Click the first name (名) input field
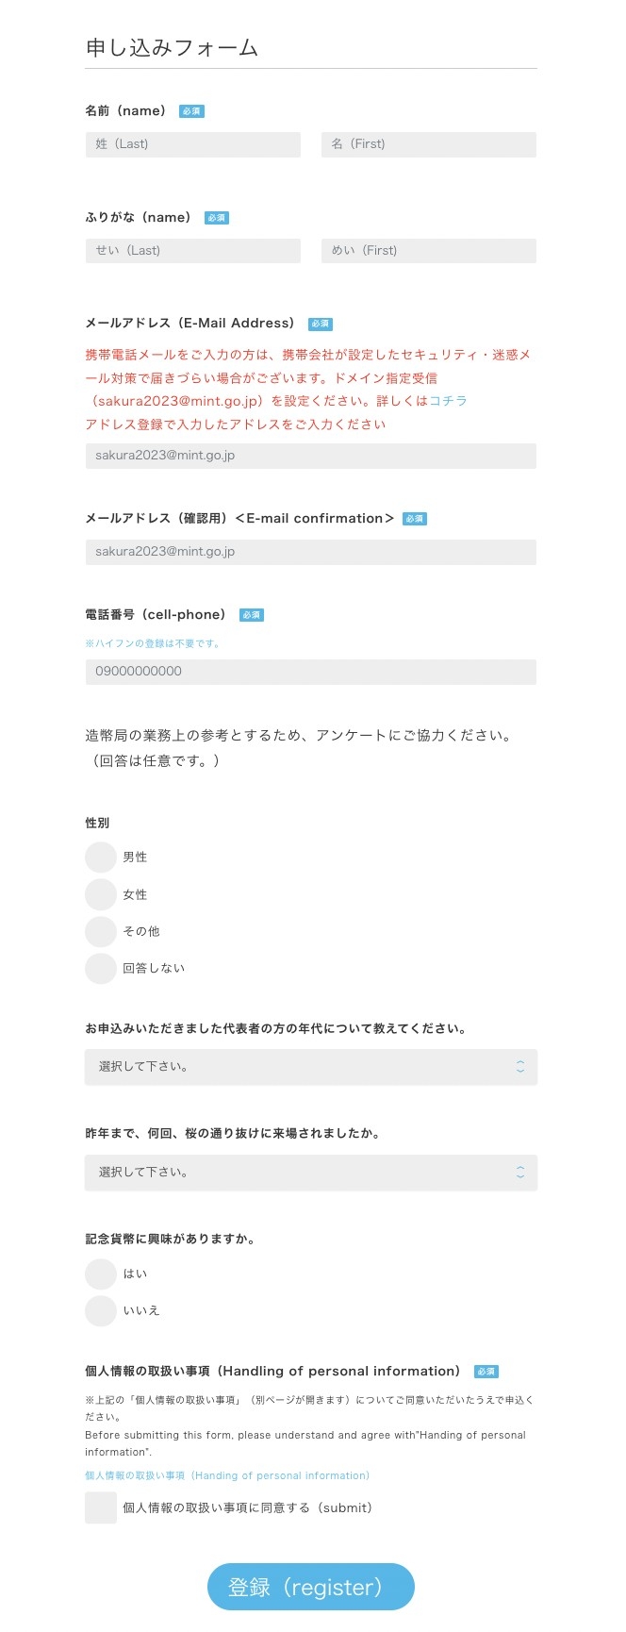This screenshot has width=626, height=1632. click(x=428, y=144)
